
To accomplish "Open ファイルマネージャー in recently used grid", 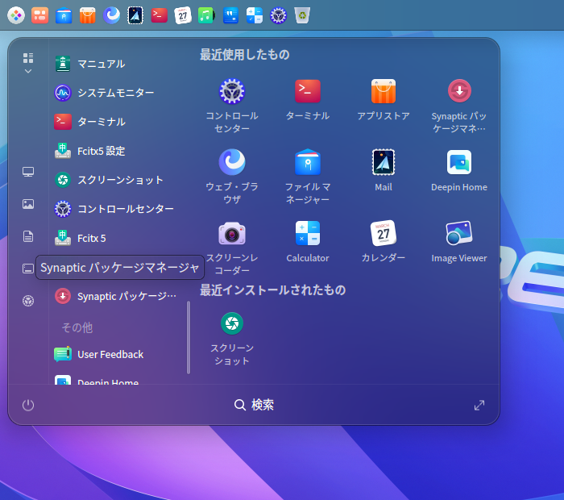I will tap(308, 177).
